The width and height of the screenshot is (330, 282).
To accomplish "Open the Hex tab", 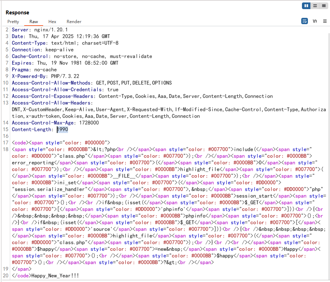I will pyautogui.click(x=52, y=22).
